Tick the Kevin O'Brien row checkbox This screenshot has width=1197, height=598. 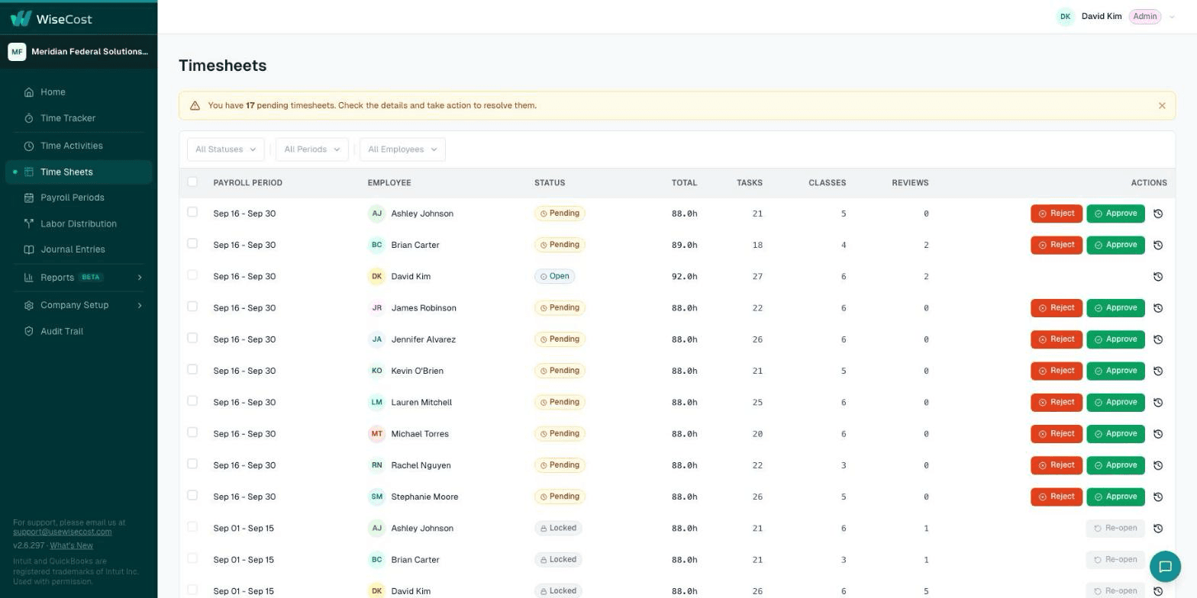pyautogui.click(x=192, y=369)
